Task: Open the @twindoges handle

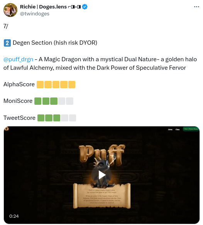Action: (34, 13)
